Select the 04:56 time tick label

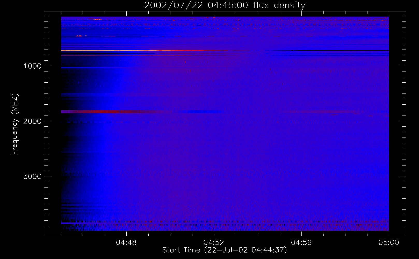pos(301,243)
